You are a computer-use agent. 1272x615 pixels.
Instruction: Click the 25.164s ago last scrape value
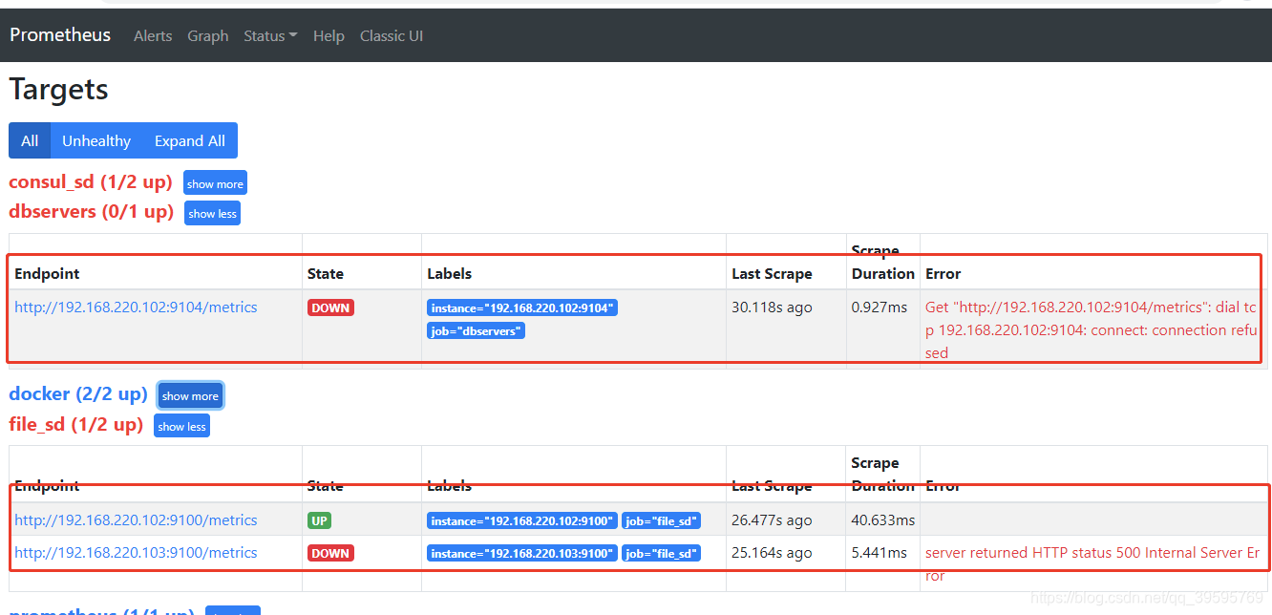(772, 553)
